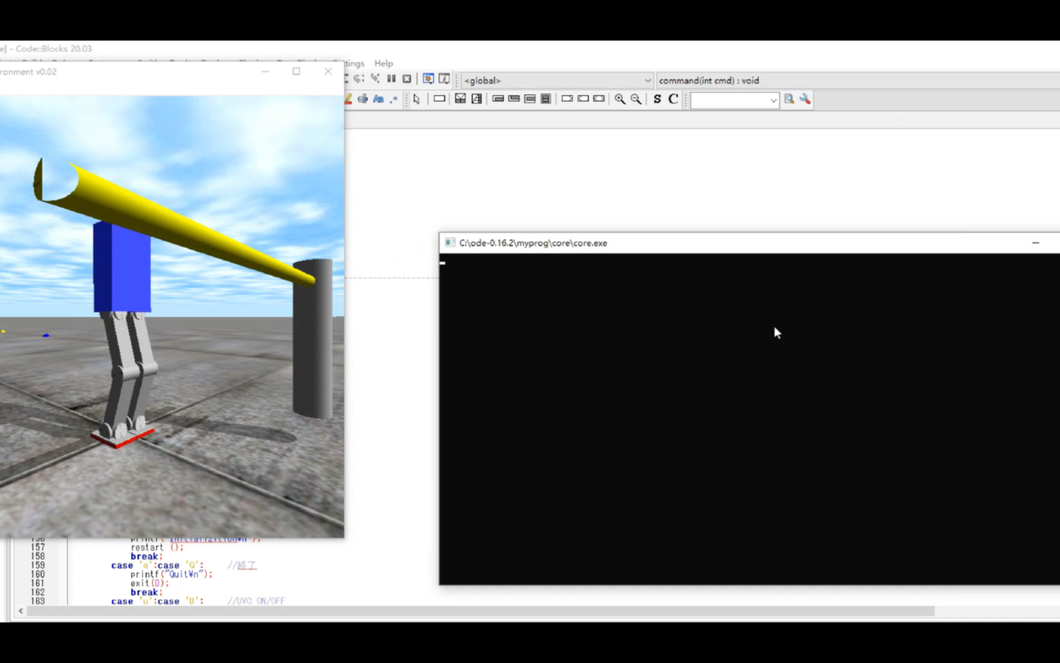Screen dimensions: 1060x663
Task: Click inside the black core.exe console area
Action: (750, 419)
